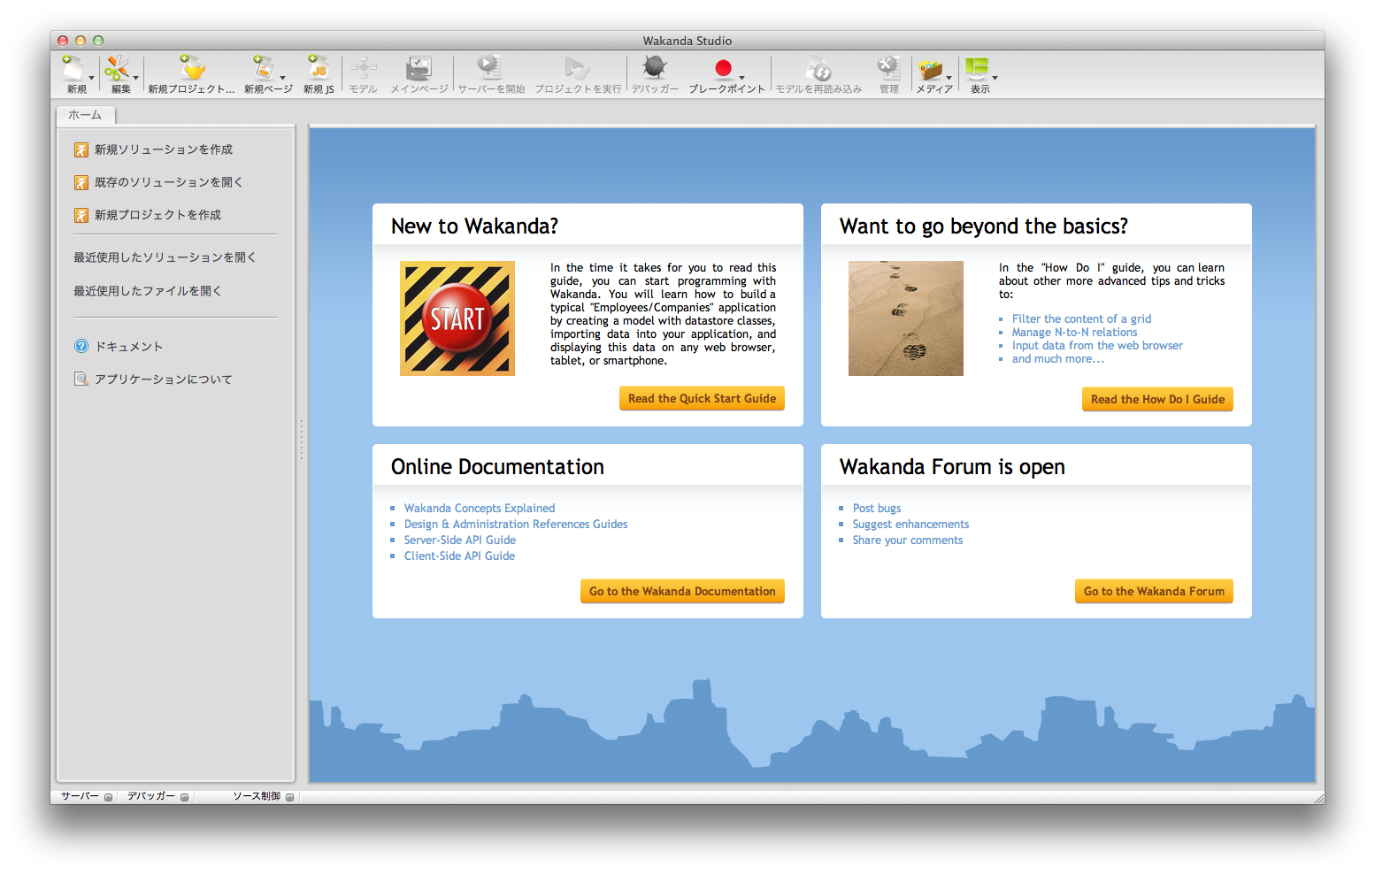Open the Wakanda Concepts Explained link
Viewport: 1375px width, 874px height.
[480, 509]
